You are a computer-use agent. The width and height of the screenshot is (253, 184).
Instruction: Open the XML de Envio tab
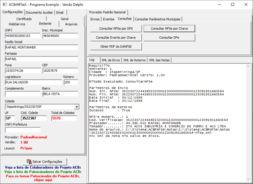point(111,60)
